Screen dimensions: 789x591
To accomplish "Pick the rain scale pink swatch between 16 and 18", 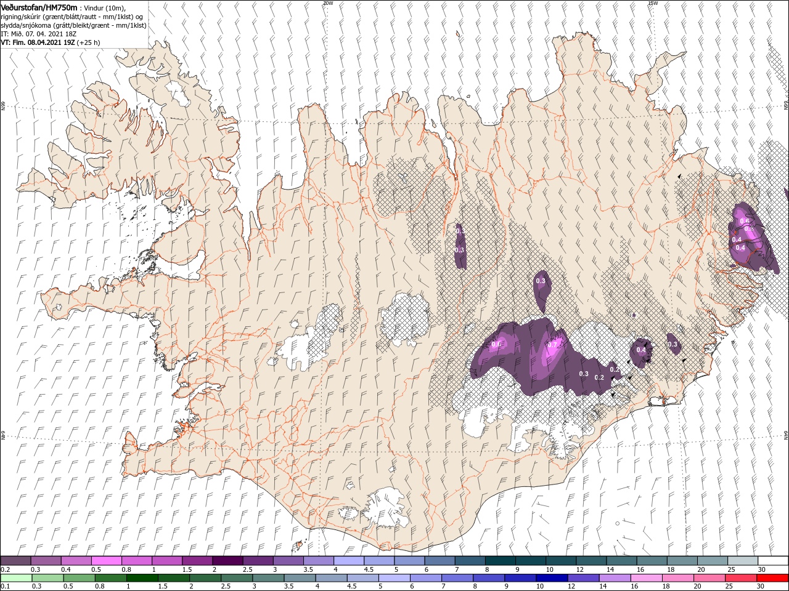I will (647, 577).
